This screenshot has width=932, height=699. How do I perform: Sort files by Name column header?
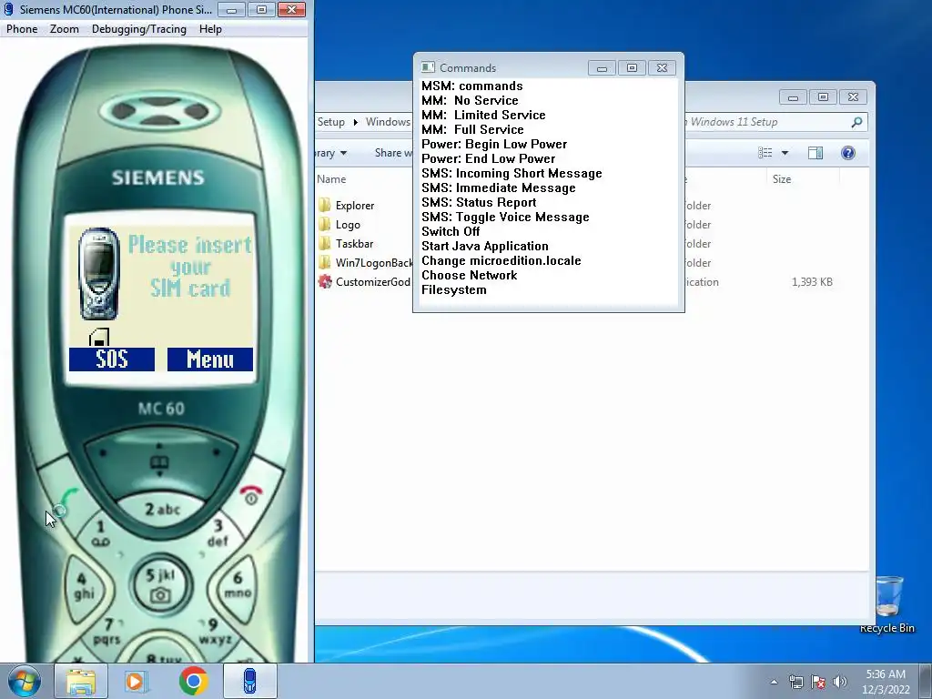331,179
